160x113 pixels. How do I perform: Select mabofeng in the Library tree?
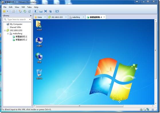pyautogui.click(x=16, y=33)
